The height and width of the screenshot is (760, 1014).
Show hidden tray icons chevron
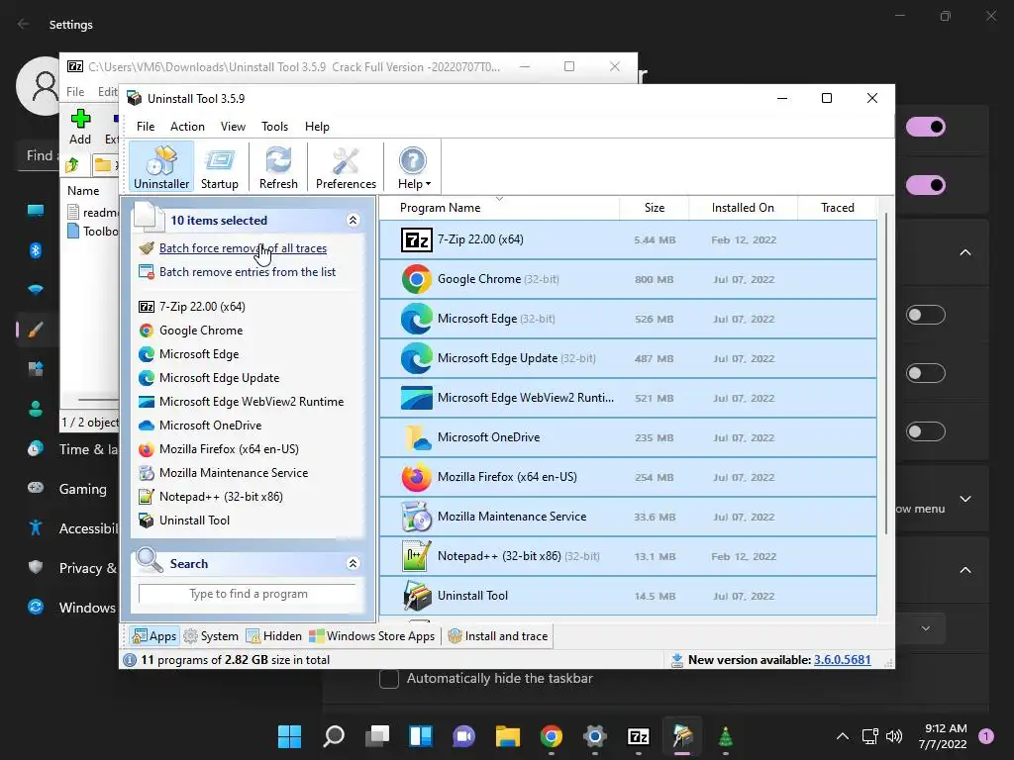(x=842, y=736)
